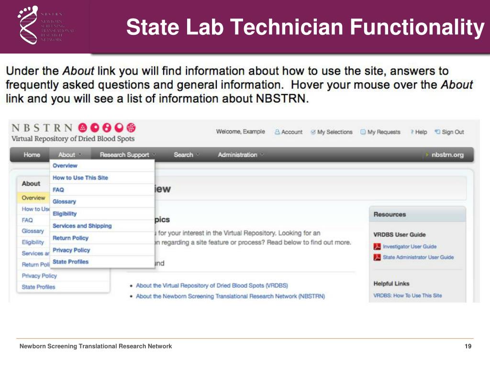Click the Helpful Links heading

[x=391, y=284]
